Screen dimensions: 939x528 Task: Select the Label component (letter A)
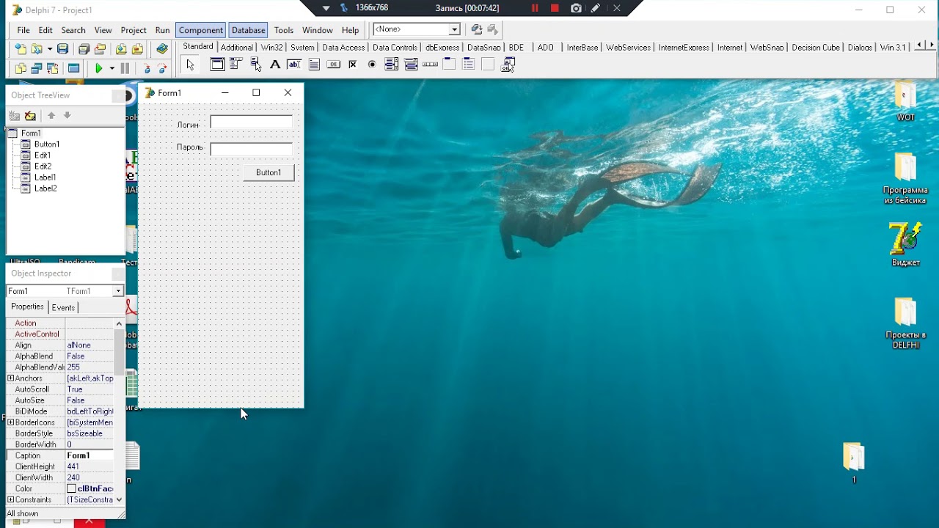coord(275,65)
